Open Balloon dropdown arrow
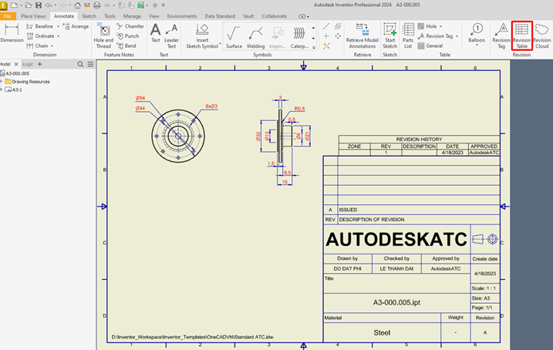The width and height of the screenshot is (553, 350). pyautogui.click(x=477, y=45)
